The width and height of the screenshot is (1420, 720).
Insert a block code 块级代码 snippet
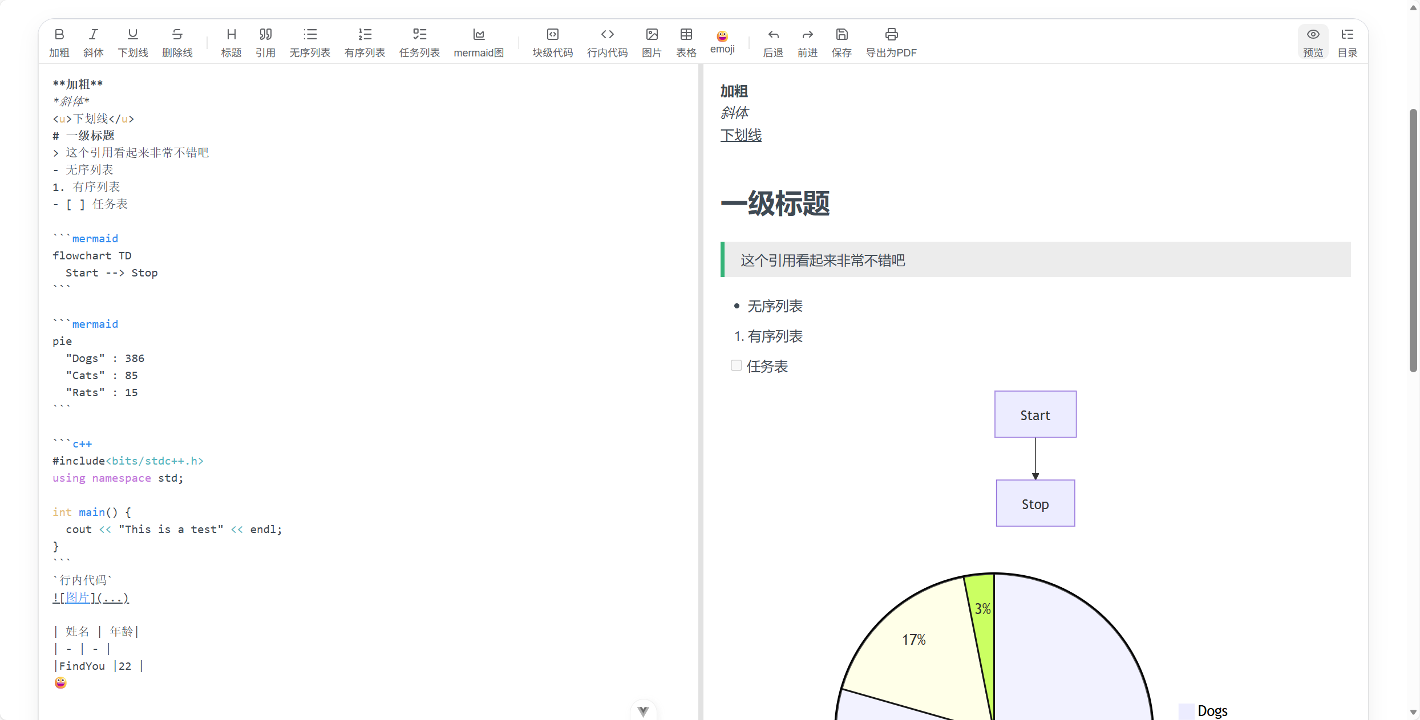pyautogui.click(x=552, y=35)
